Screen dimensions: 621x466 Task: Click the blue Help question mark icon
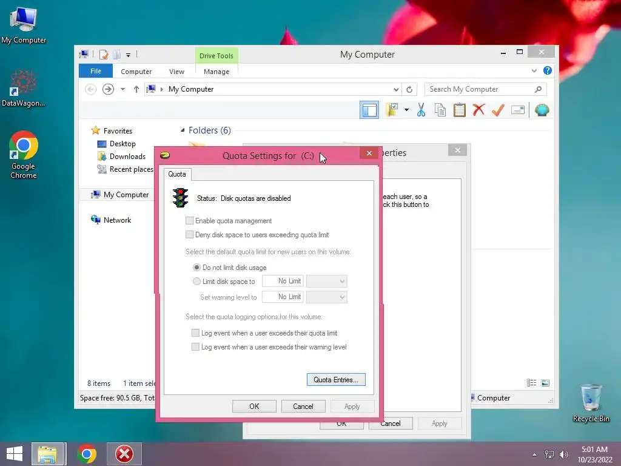click(548, 70)
